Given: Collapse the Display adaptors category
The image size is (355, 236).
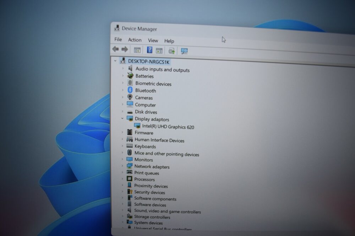Looking at the screenshot, I should point(122,118).
